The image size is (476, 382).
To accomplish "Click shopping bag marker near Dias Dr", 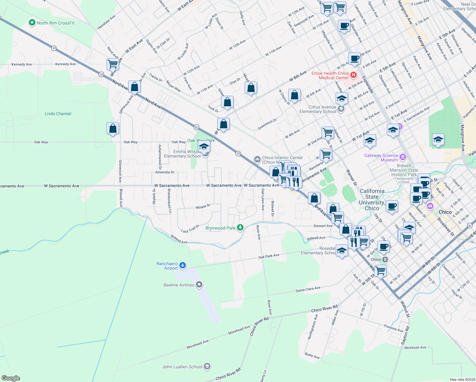I will click(251, 88).
